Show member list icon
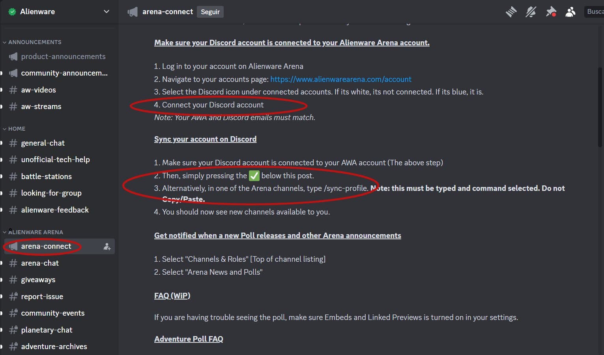This screenshot has width=604, height=355. [x=570, y=12]
